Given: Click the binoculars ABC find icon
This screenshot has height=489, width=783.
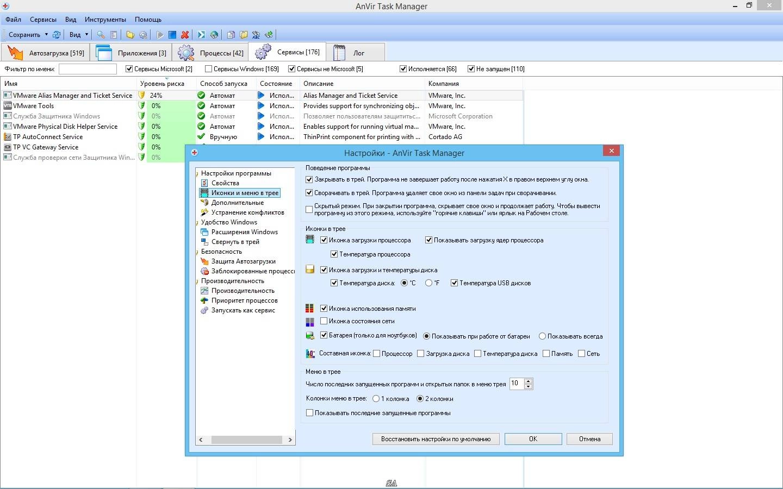Looking at the screenshot, I should tap(256, 34).
